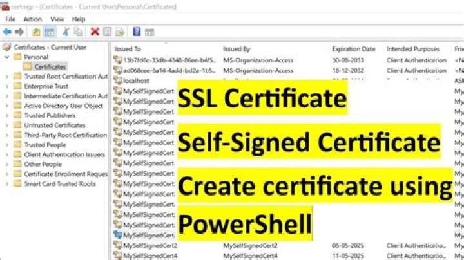The height and width of the screenshot is (260, 464).
Task: Select the Active Directory User Object folder
Action: 63,106
